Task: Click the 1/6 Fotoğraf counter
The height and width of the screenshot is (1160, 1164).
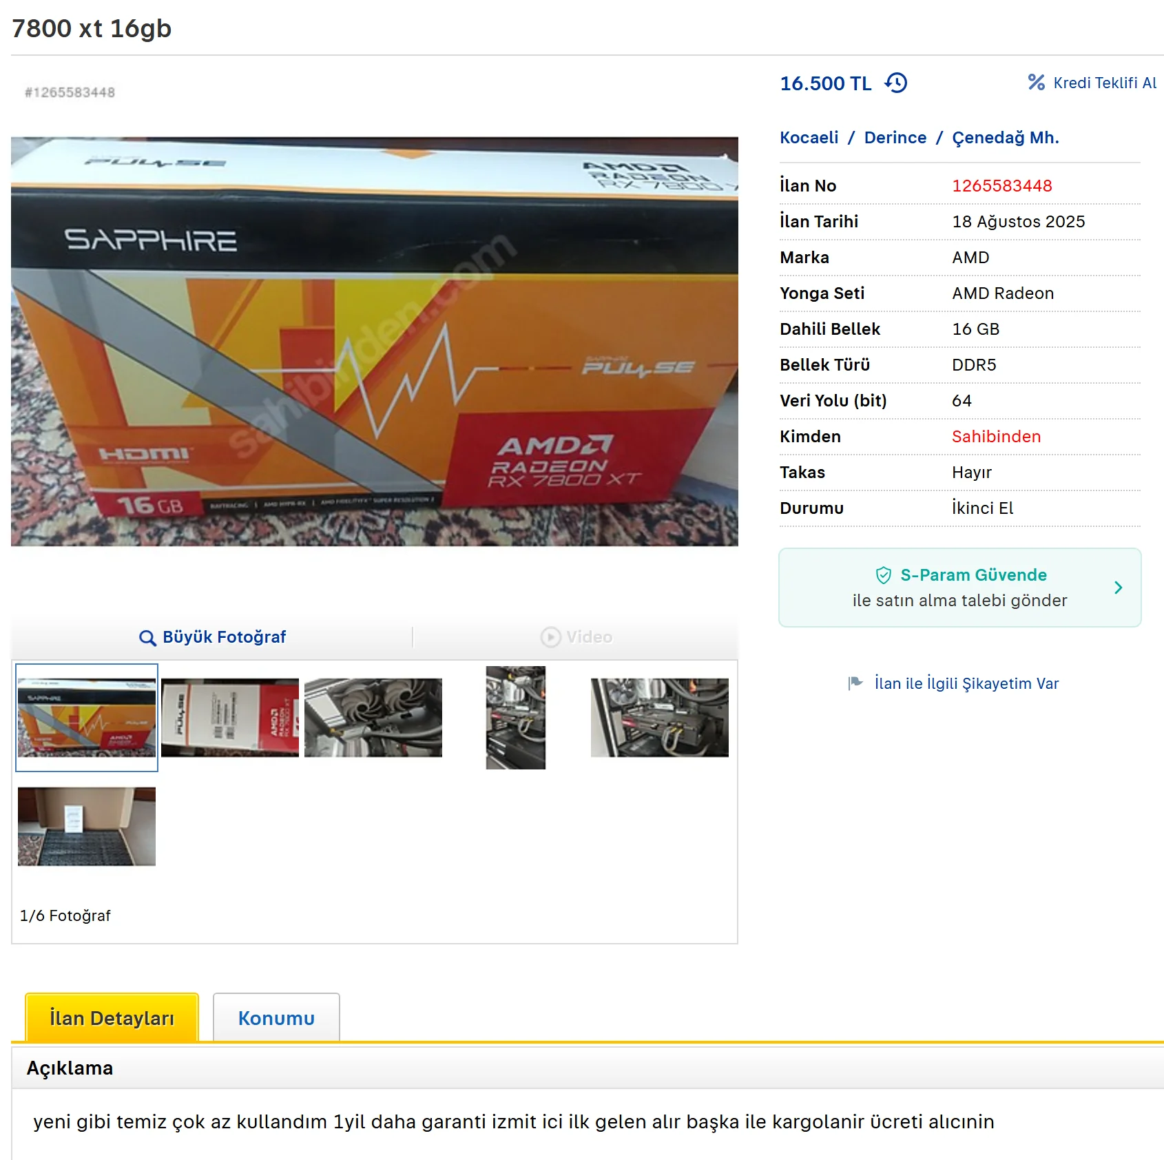Action: point(65,915)
